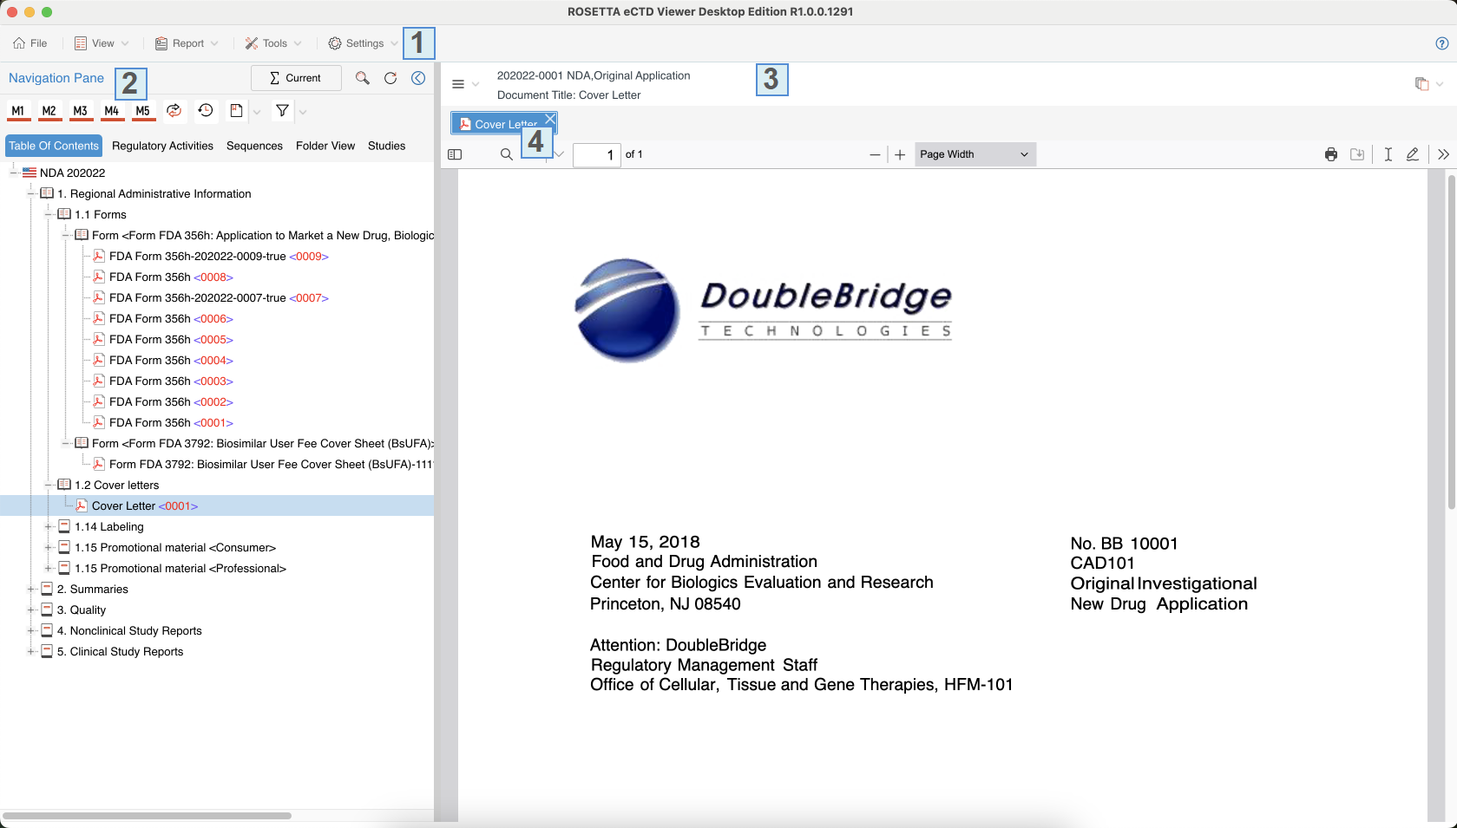This screenshot has width=1457, height=828.
Task: Click the Current button
Action: (296, 78)
